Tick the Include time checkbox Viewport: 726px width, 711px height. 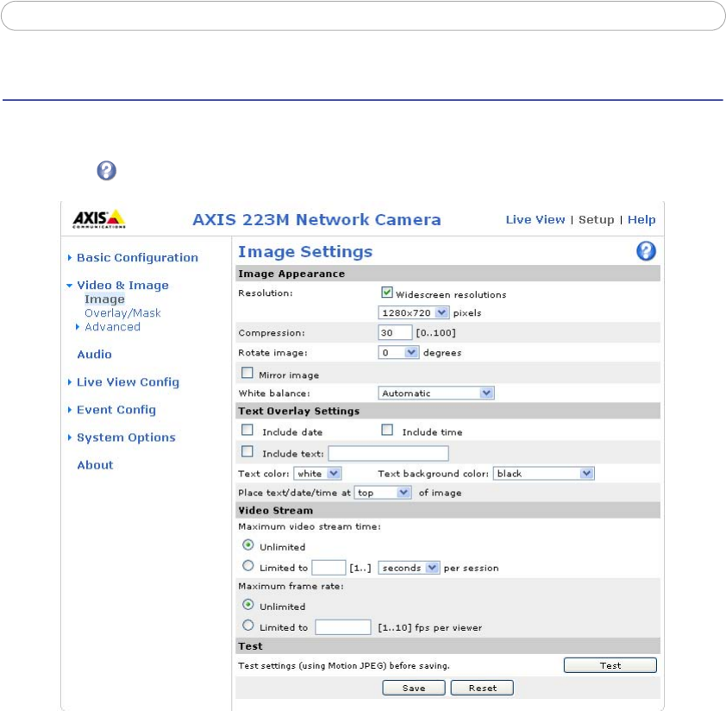(x=387, y=431)
